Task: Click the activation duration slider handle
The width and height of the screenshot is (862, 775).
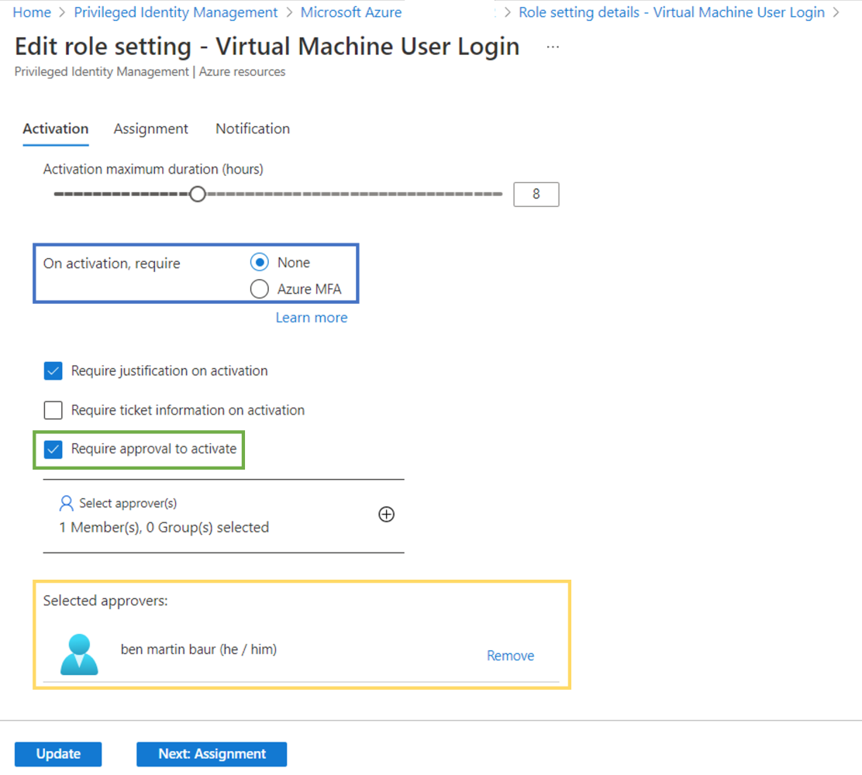Action: tap(198, 194)
